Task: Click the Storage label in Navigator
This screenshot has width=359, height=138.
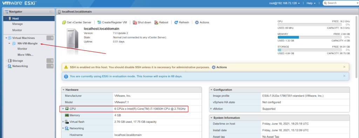Action: coord(18,61)
